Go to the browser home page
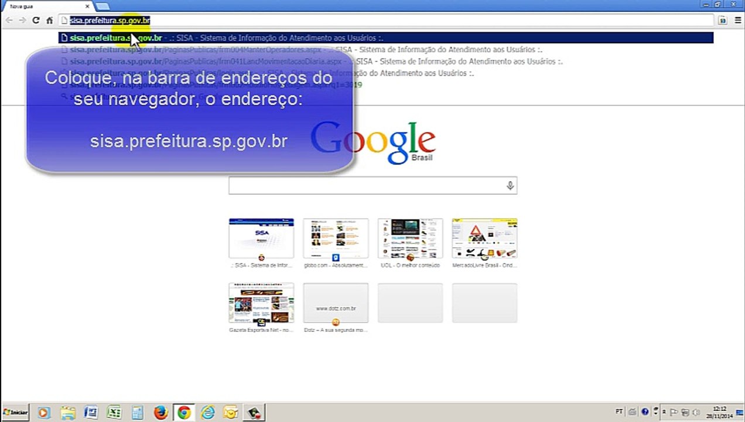This screenshot has height=422, width=745. [x=50, y=20]
